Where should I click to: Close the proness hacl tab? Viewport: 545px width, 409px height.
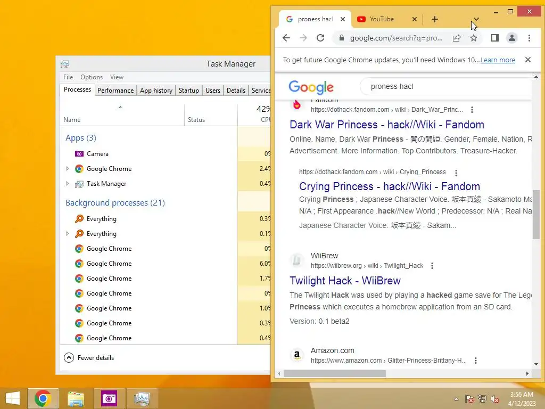(343, 19)
